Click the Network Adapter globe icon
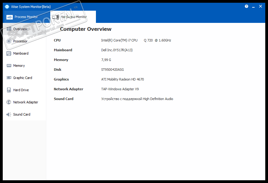Image resolution: width=268 pixels, height=183 pixels. 9,102
